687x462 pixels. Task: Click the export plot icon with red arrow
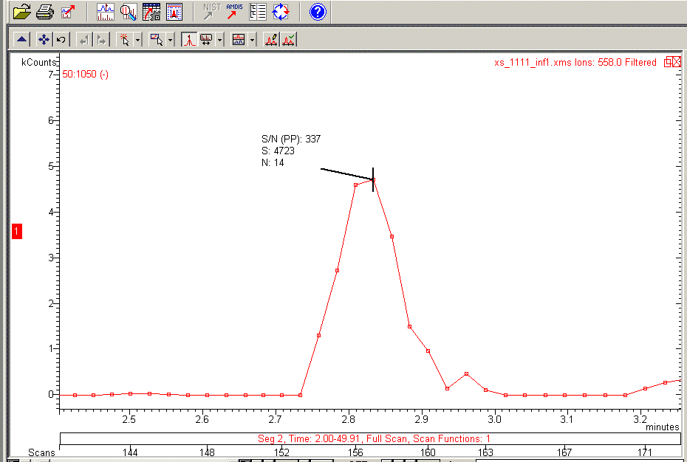pyautogui.click(x=67, y=11)
